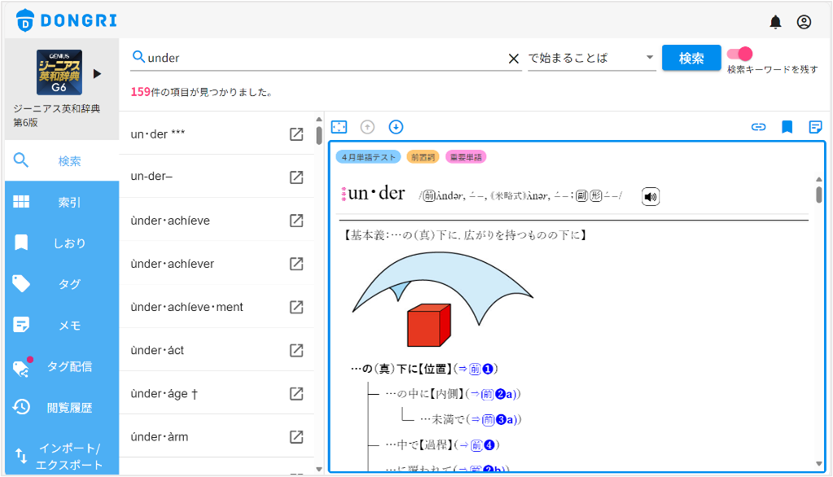Open 'un·der ***' in new window icon

tap(296, 134)
